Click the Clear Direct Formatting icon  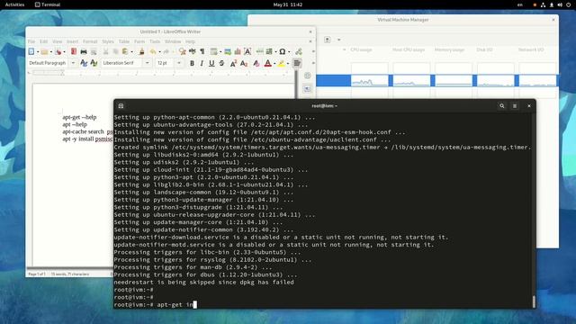tap(256, 63)
